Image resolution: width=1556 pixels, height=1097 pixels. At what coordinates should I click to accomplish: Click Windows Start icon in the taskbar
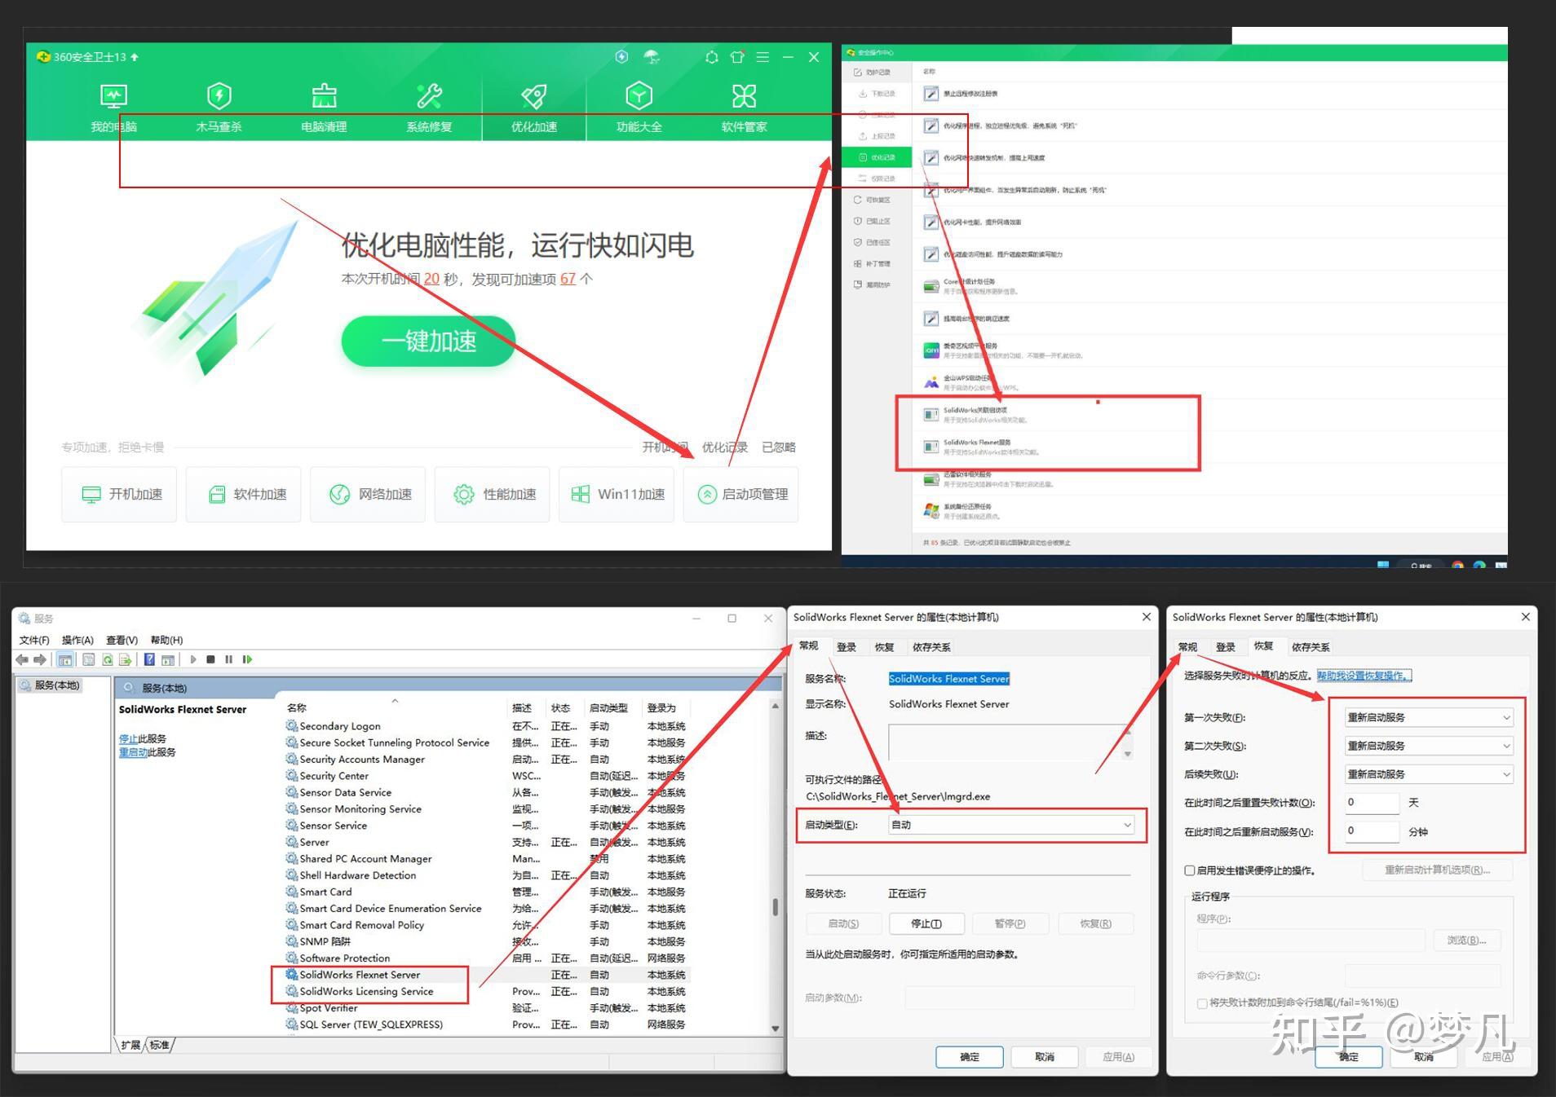[x=1383, y=564]
